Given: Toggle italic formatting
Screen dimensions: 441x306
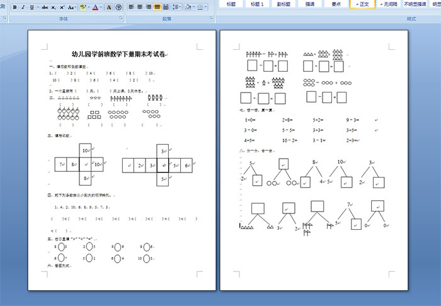Looking at the screenshot, I should coord(23,8).
